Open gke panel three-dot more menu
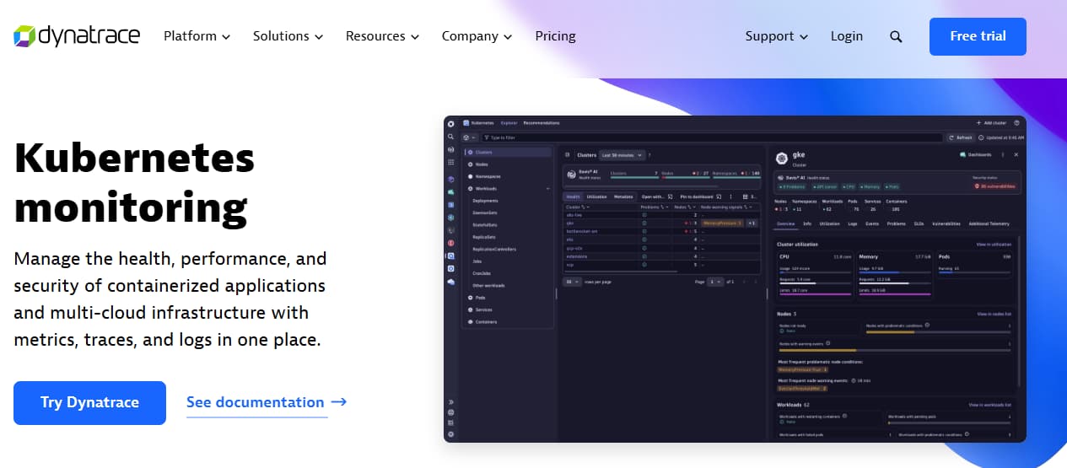Image resolution: width=1067 pixels, height=468 pixels. 1003,155
